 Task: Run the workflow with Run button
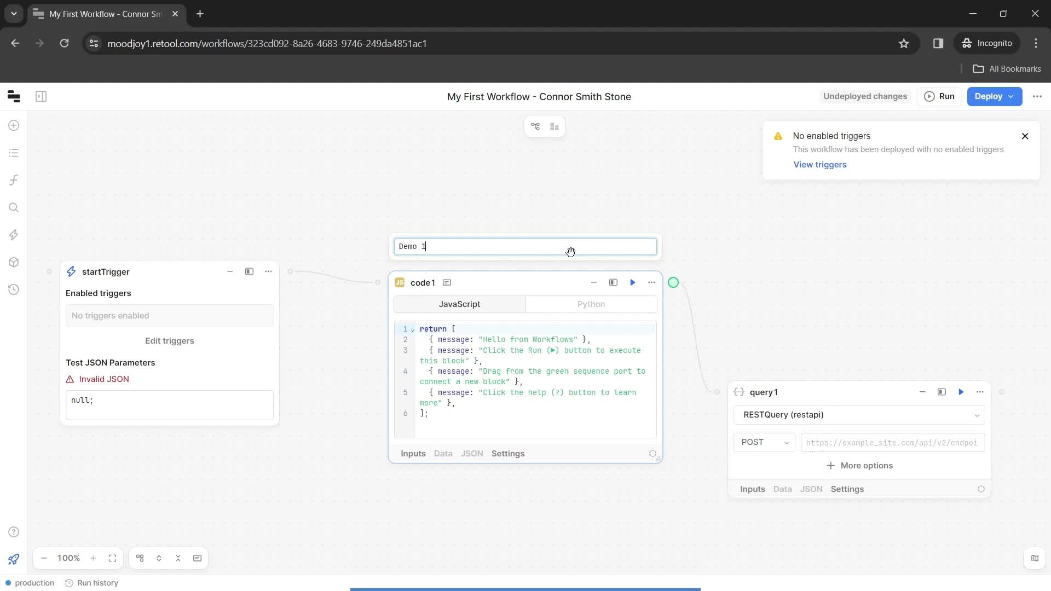939,96
